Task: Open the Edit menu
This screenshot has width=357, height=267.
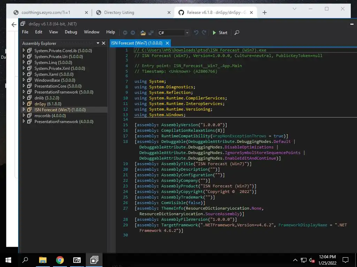Action: [38, 32]
